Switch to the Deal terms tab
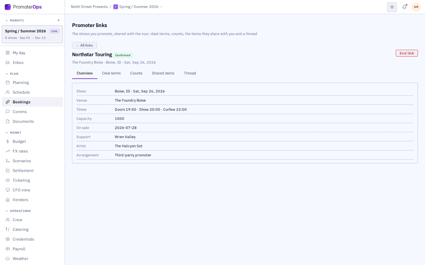This screenshot has height=265, width=425. (111, 73)
